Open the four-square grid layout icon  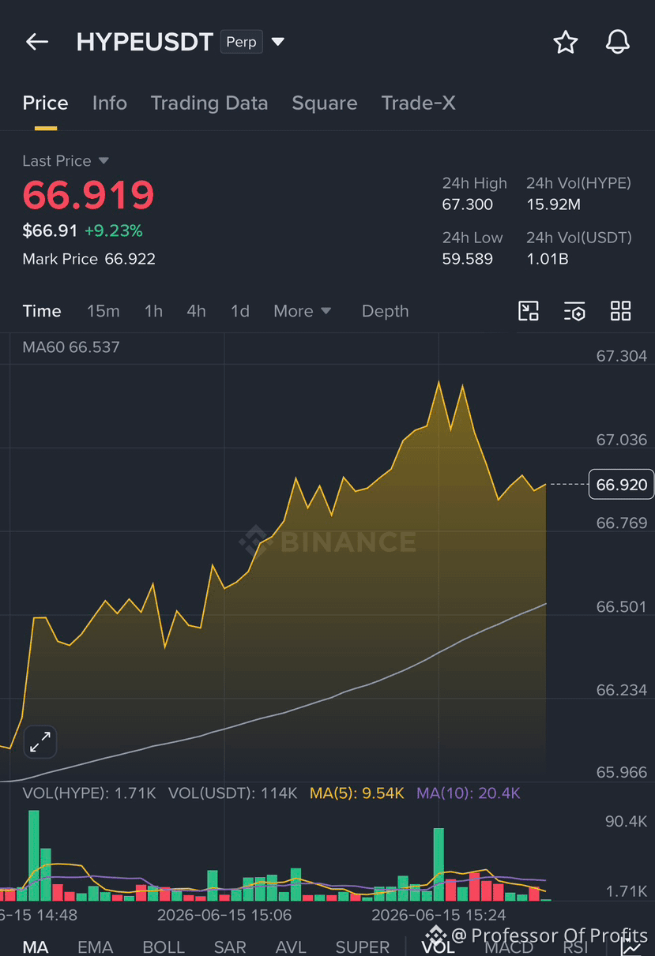coord(621,311)
